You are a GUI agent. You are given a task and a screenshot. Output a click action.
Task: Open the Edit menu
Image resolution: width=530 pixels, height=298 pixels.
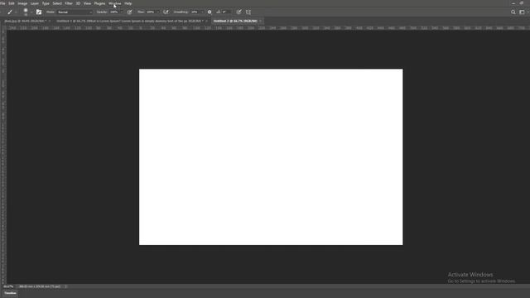coord(12,3)
